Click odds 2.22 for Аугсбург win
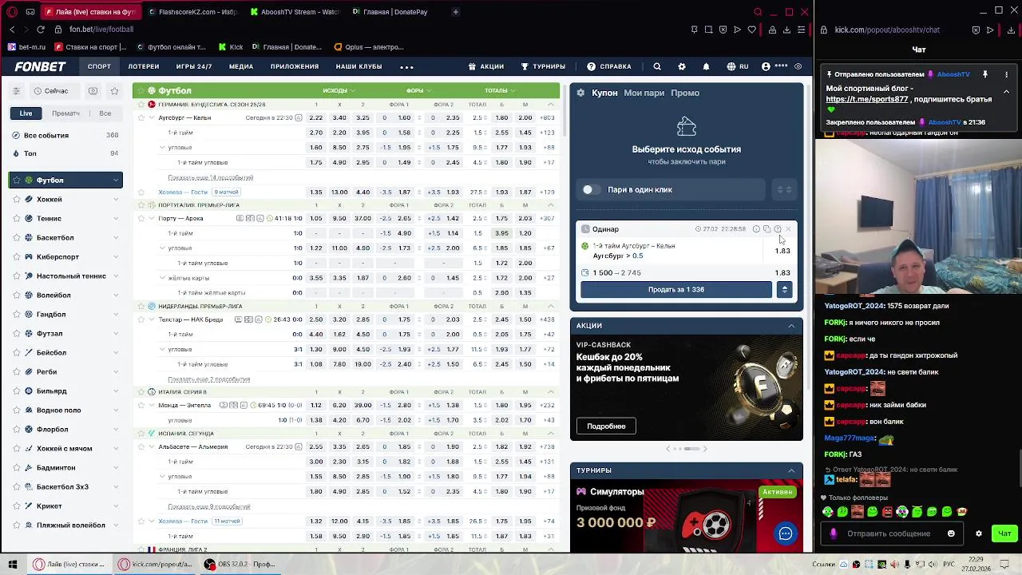Image resolution: width=1022 pixels, height=575 pixels. coord(315,118)
